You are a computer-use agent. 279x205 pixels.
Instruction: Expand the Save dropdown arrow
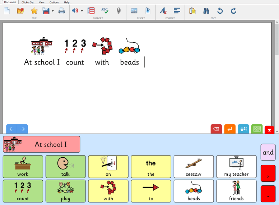(x=53, y=11)
